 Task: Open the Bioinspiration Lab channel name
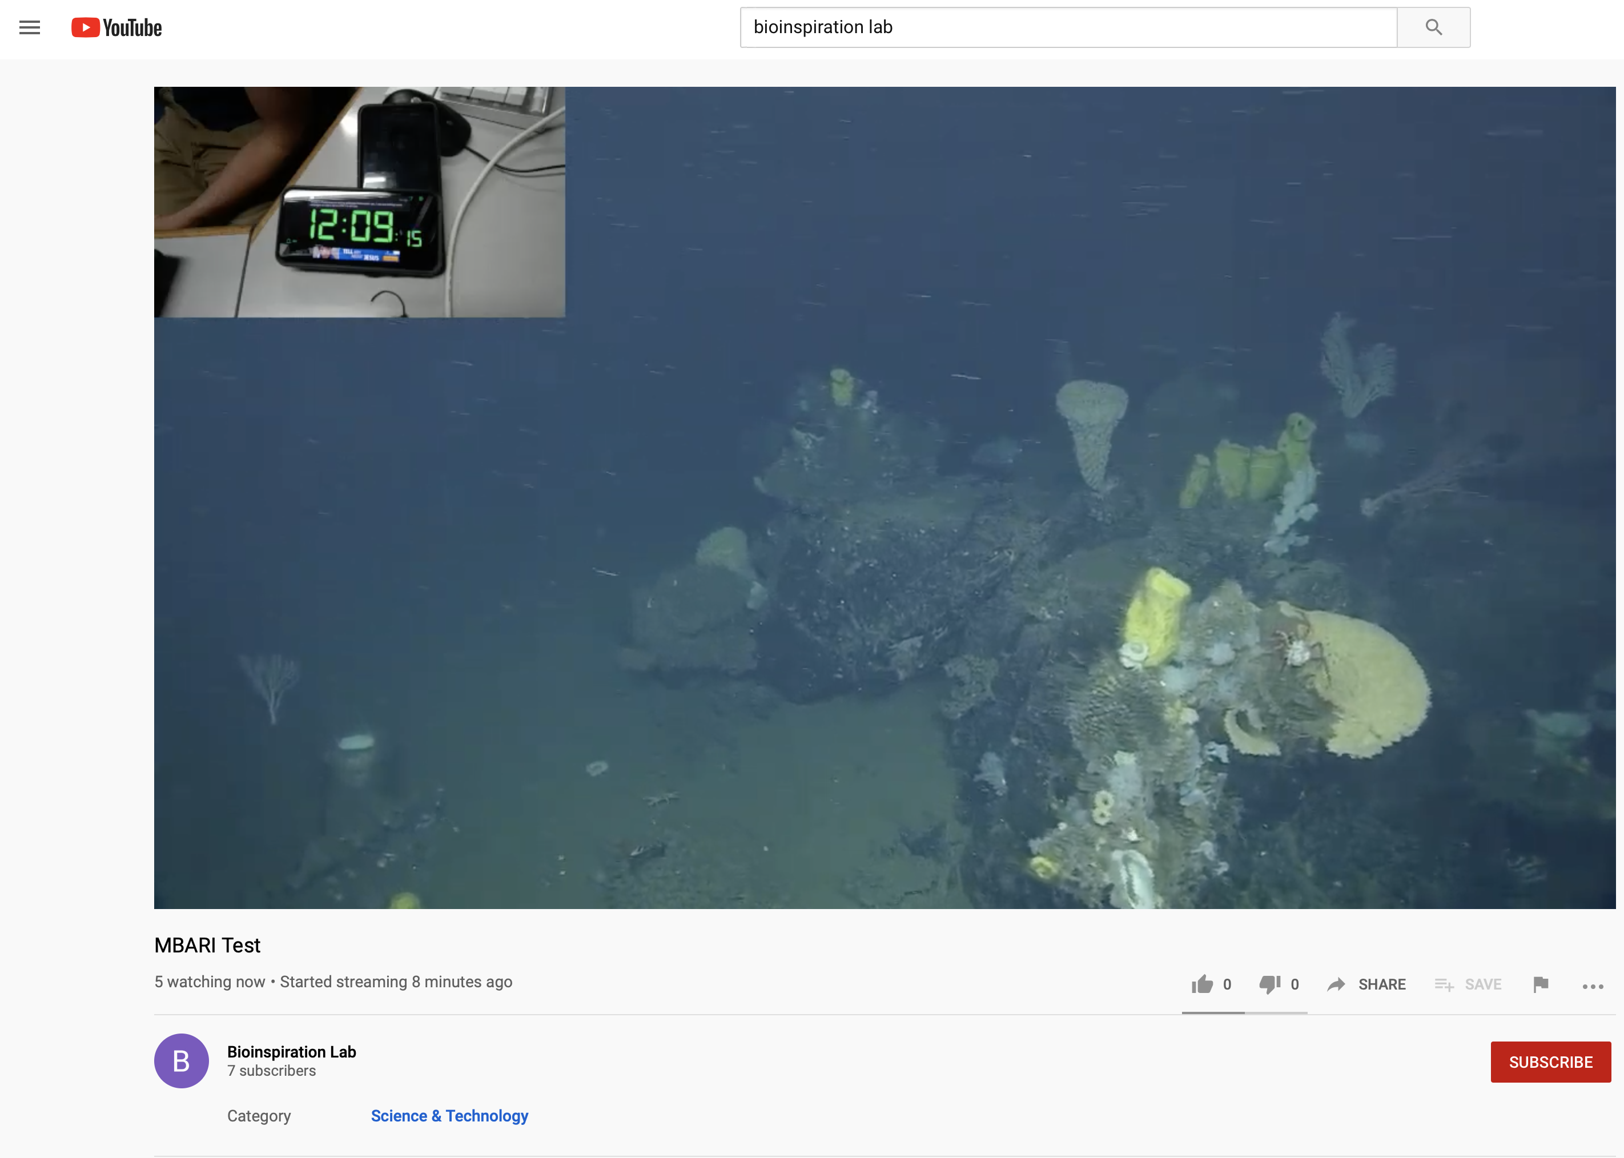click(292, 1052)
